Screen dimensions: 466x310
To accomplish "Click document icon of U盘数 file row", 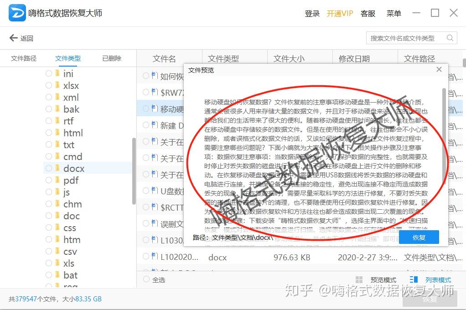I will 155,190.
